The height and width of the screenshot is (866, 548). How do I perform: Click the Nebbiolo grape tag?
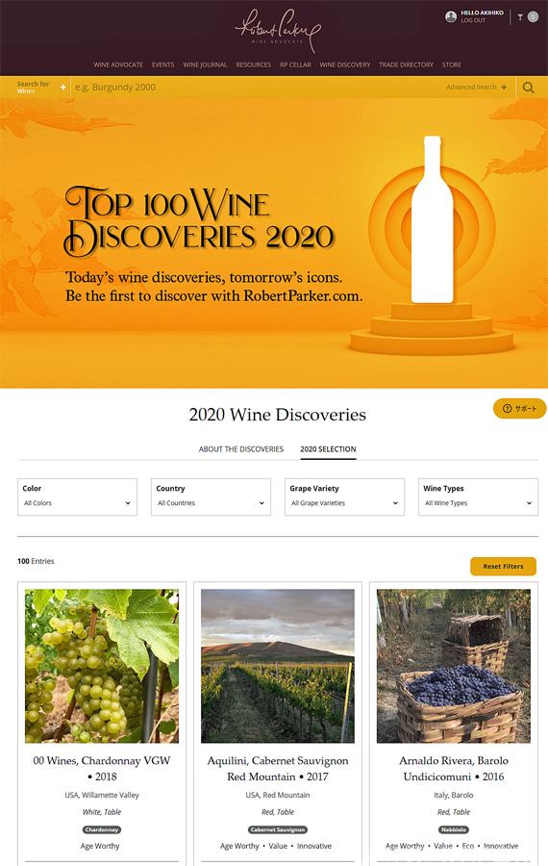pyautogui.click(x=454, y=829)
